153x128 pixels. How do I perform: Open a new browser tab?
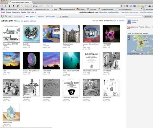[34, 2]
